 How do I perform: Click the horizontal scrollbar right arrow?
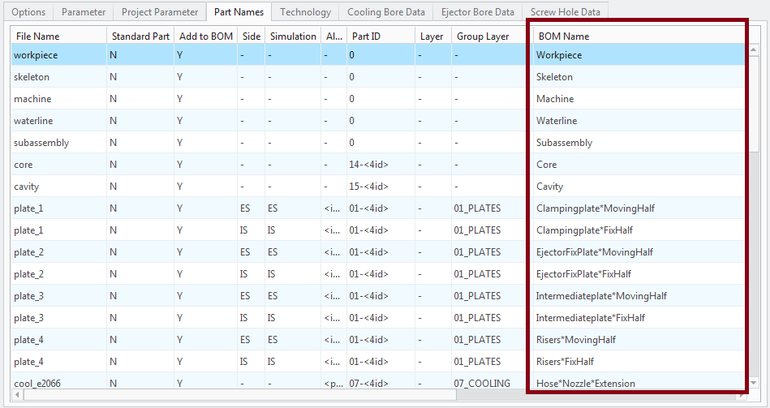[x=740, y=395]
